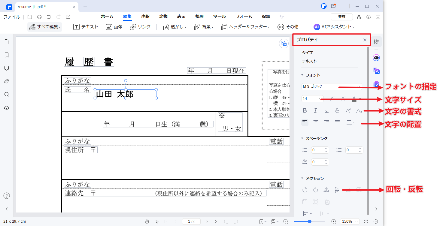The image size is (443, 226).
Task: Open the ファイル menu
Action: 12,17
